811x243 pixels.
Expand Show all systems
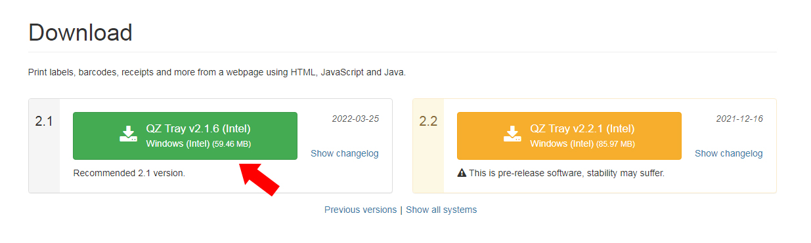coord(441,210)
